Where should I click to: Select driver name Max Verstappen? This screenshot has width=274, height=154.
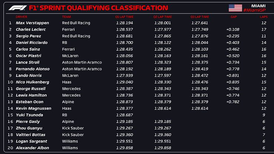click(x=31, y=23)
